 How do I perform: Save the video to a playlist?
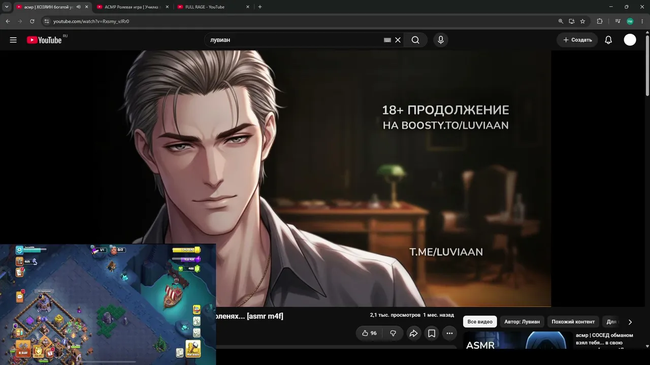432,333
